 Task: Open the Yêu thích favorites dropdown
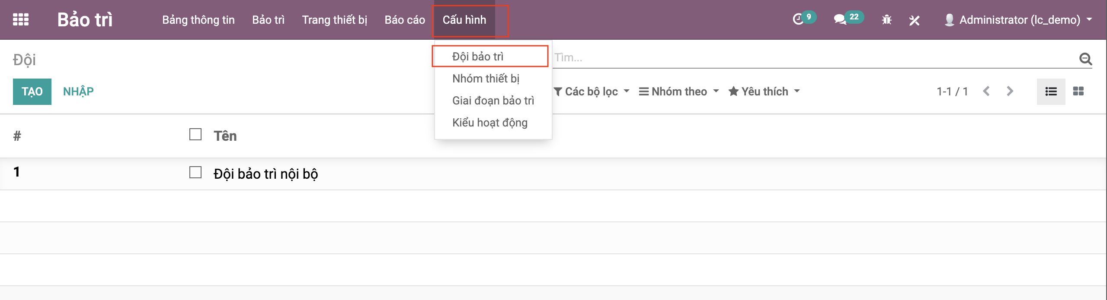pos(764,92)
